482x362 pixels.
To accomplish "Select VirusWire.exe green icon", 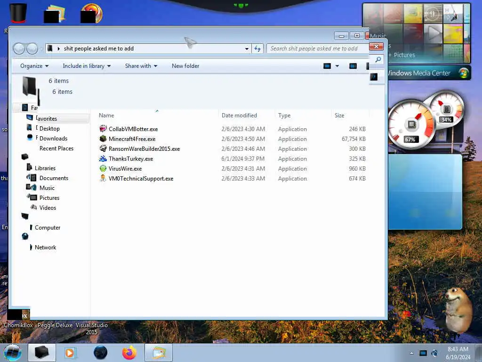I will click(103, 168).
